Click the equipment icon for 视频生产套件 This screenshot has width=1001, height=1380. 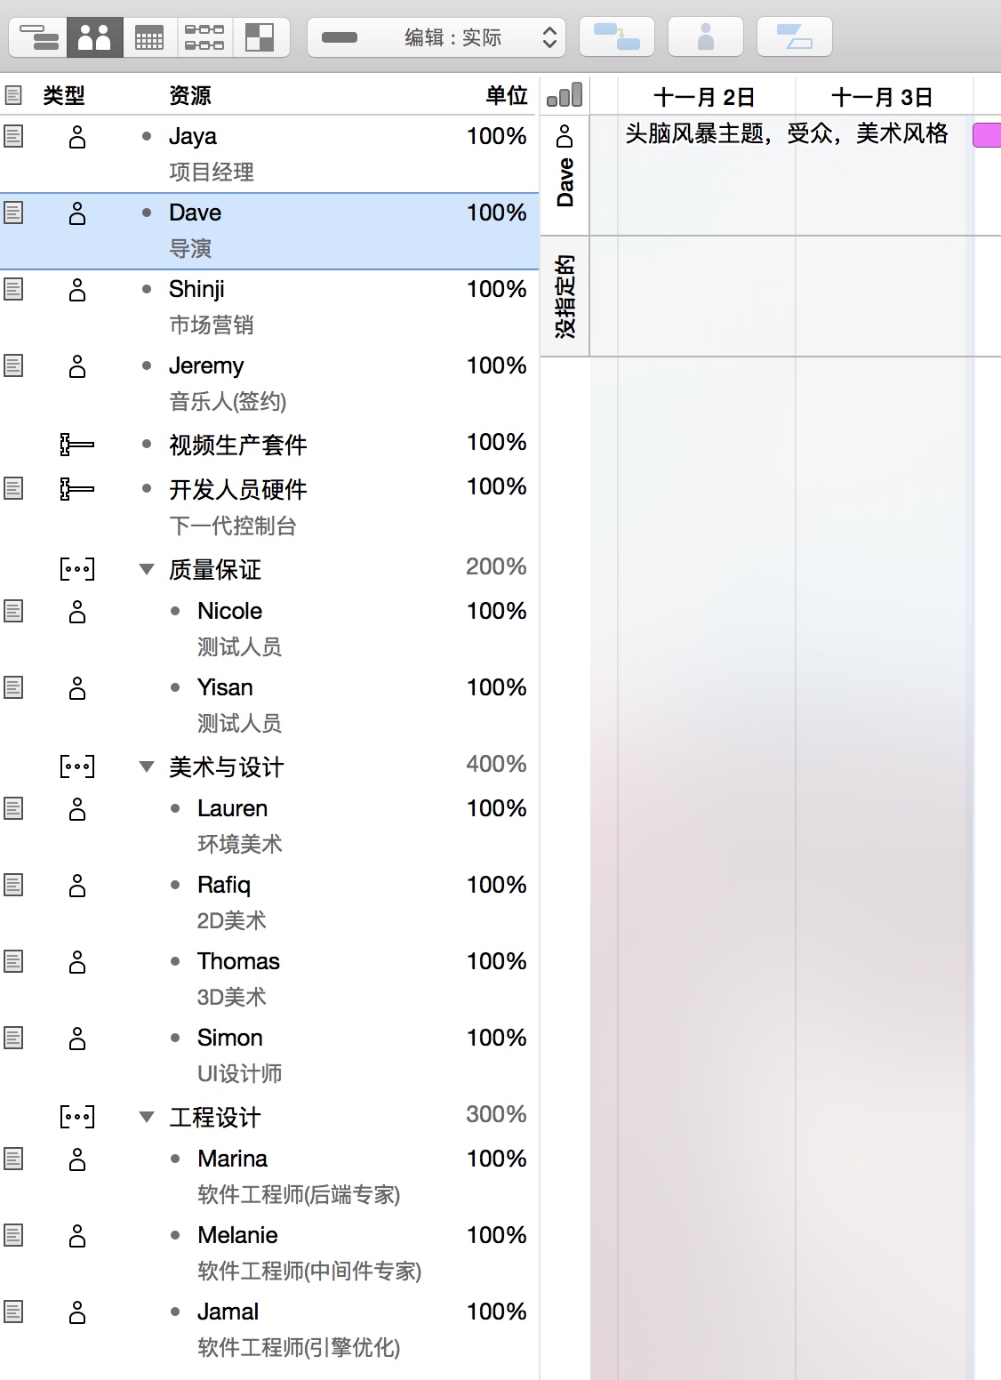[x=76, y=444]
